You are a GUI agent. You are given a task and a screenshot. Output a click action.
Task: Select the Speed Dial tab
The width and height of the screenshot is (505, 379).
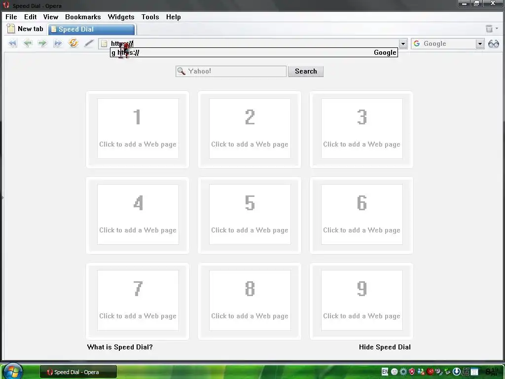point(91,29)
